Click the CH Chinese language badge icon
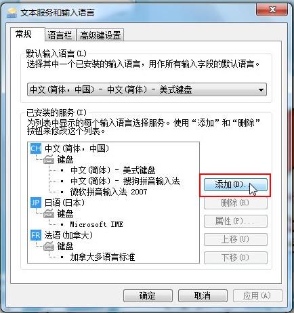The width and height of the screenshot is (294, 313). [x=36, y=148]
